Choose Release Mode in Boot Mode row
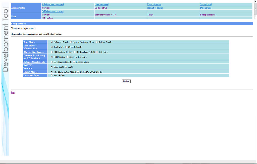Viewport: 257px width, 164px height. point(96,42)
